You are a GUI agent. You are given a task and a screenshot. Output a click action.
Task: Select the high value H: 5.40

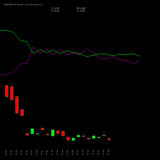tap(81, 8)
